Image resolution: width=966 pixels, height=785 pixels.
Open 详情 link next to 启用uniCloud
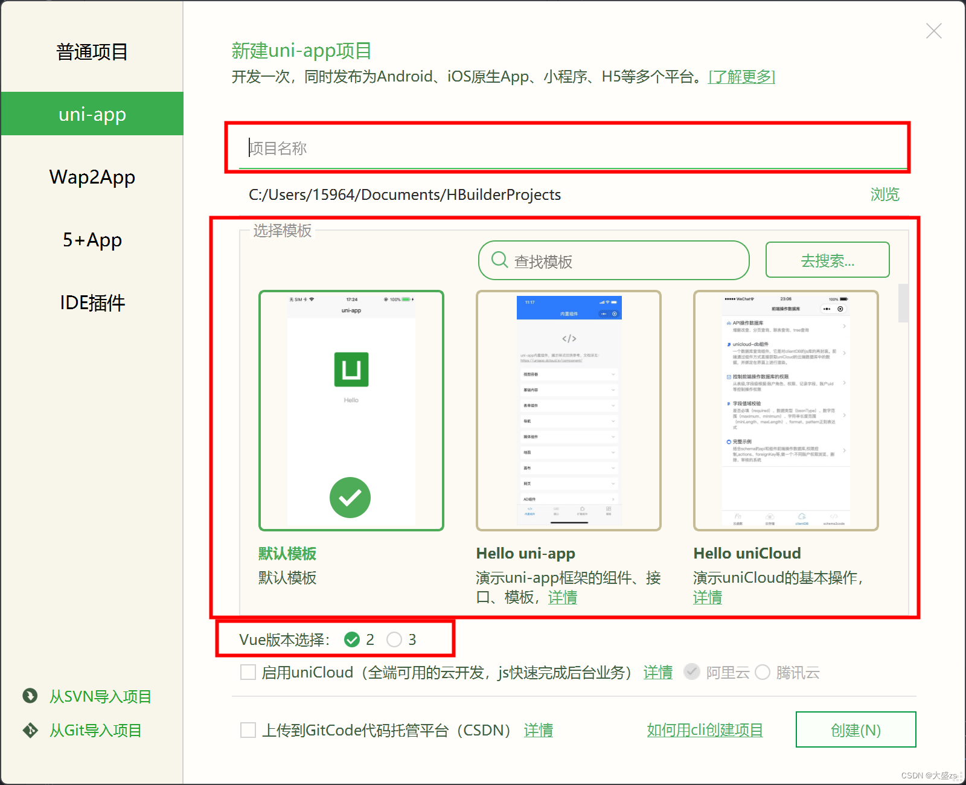pos(658,672)
